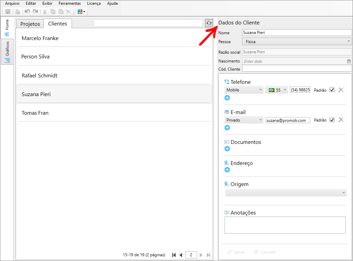Click the Save disk icon in toolbar
Screen dimensions: 353x261
8,12
